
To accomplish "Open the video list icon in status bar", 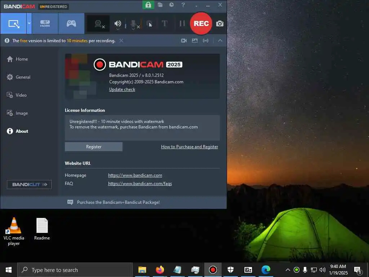I will (184, 41).
